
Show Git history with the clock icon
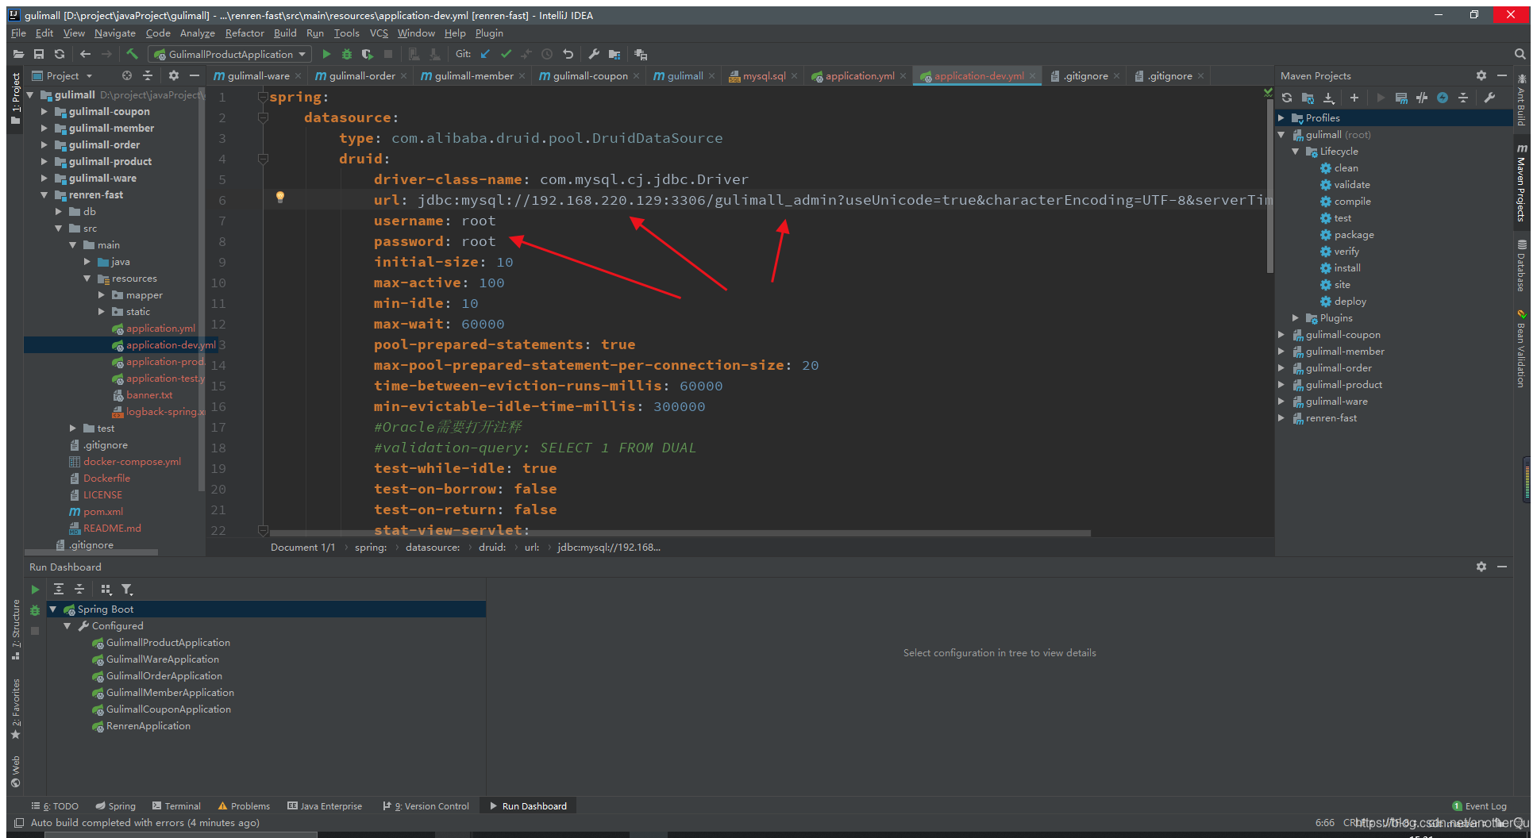[x=547, y=54]
